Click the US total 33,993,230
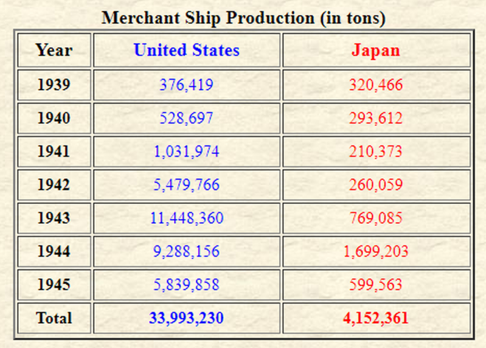Image resolution: width=486 pixels, height=348 pixels. point(187,318)
